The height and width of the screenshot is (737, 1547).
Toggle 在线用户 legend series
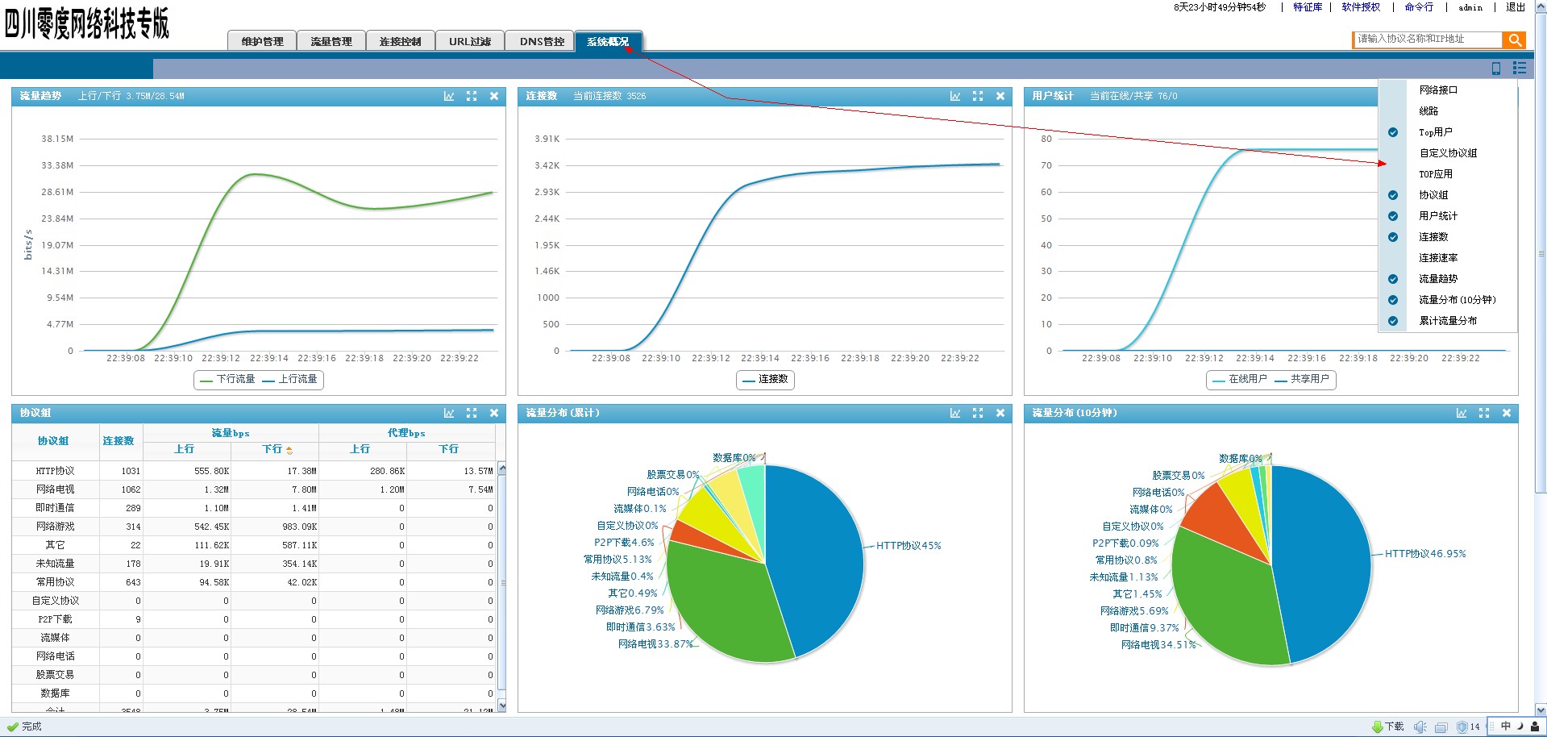(1240, 380)
